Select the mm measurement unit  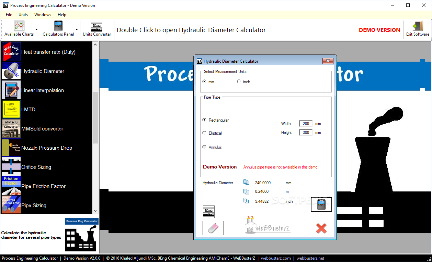pos(204,82)
